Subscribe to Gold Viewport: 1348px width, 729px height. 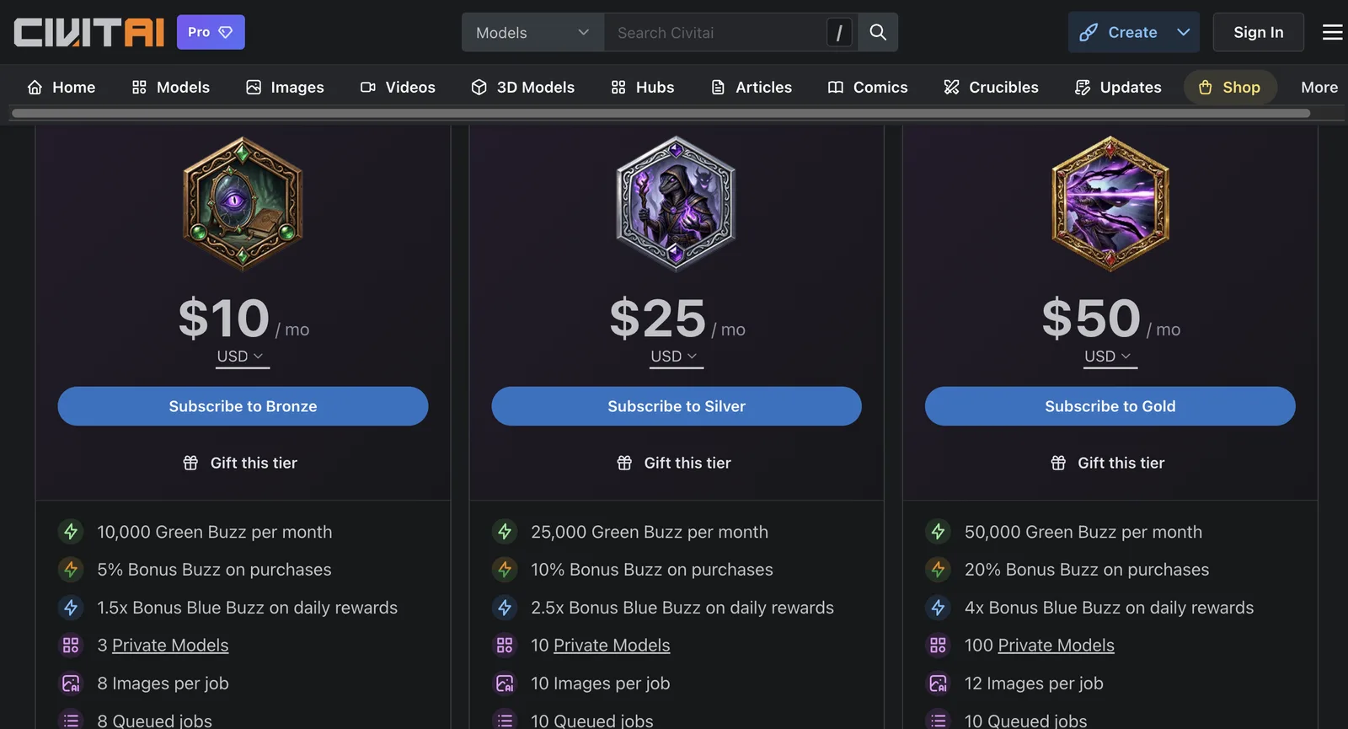(x=1110, y=406)
